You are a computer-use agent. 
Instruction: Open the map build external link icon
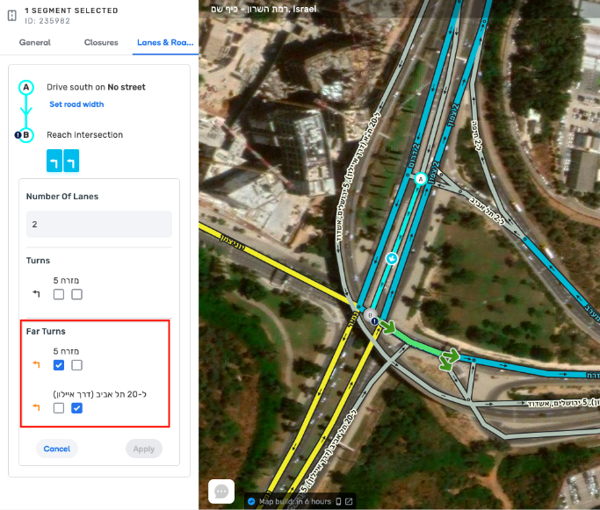349,501
